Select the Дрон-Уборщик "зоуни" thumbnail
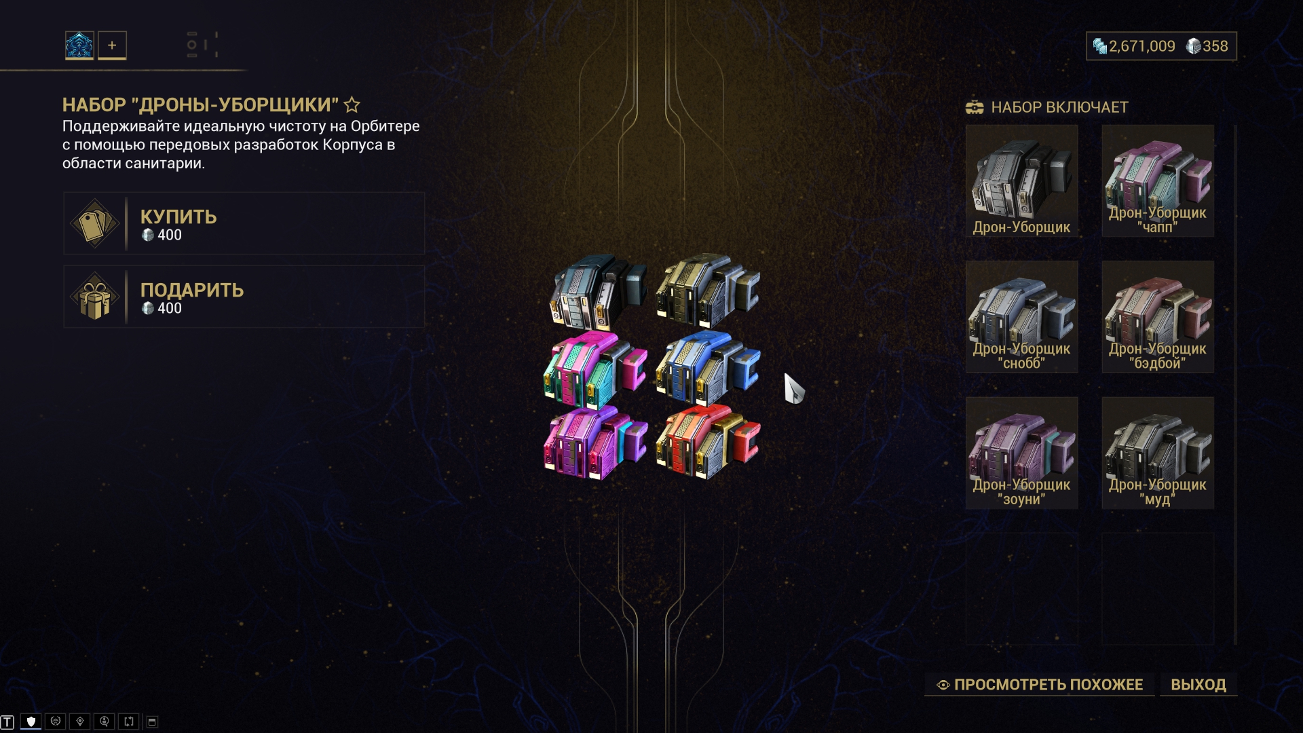 coord(1021,453)
